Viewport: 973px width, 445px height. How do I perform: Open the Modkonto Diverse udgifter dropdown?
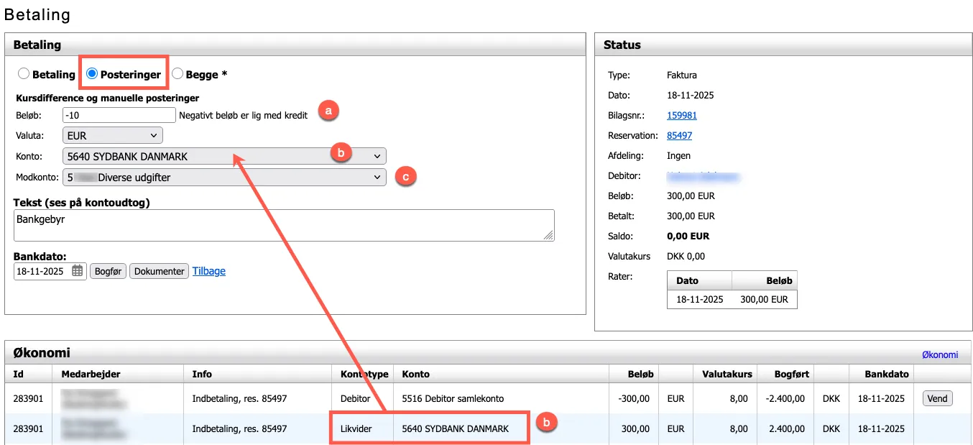[224, 177]
